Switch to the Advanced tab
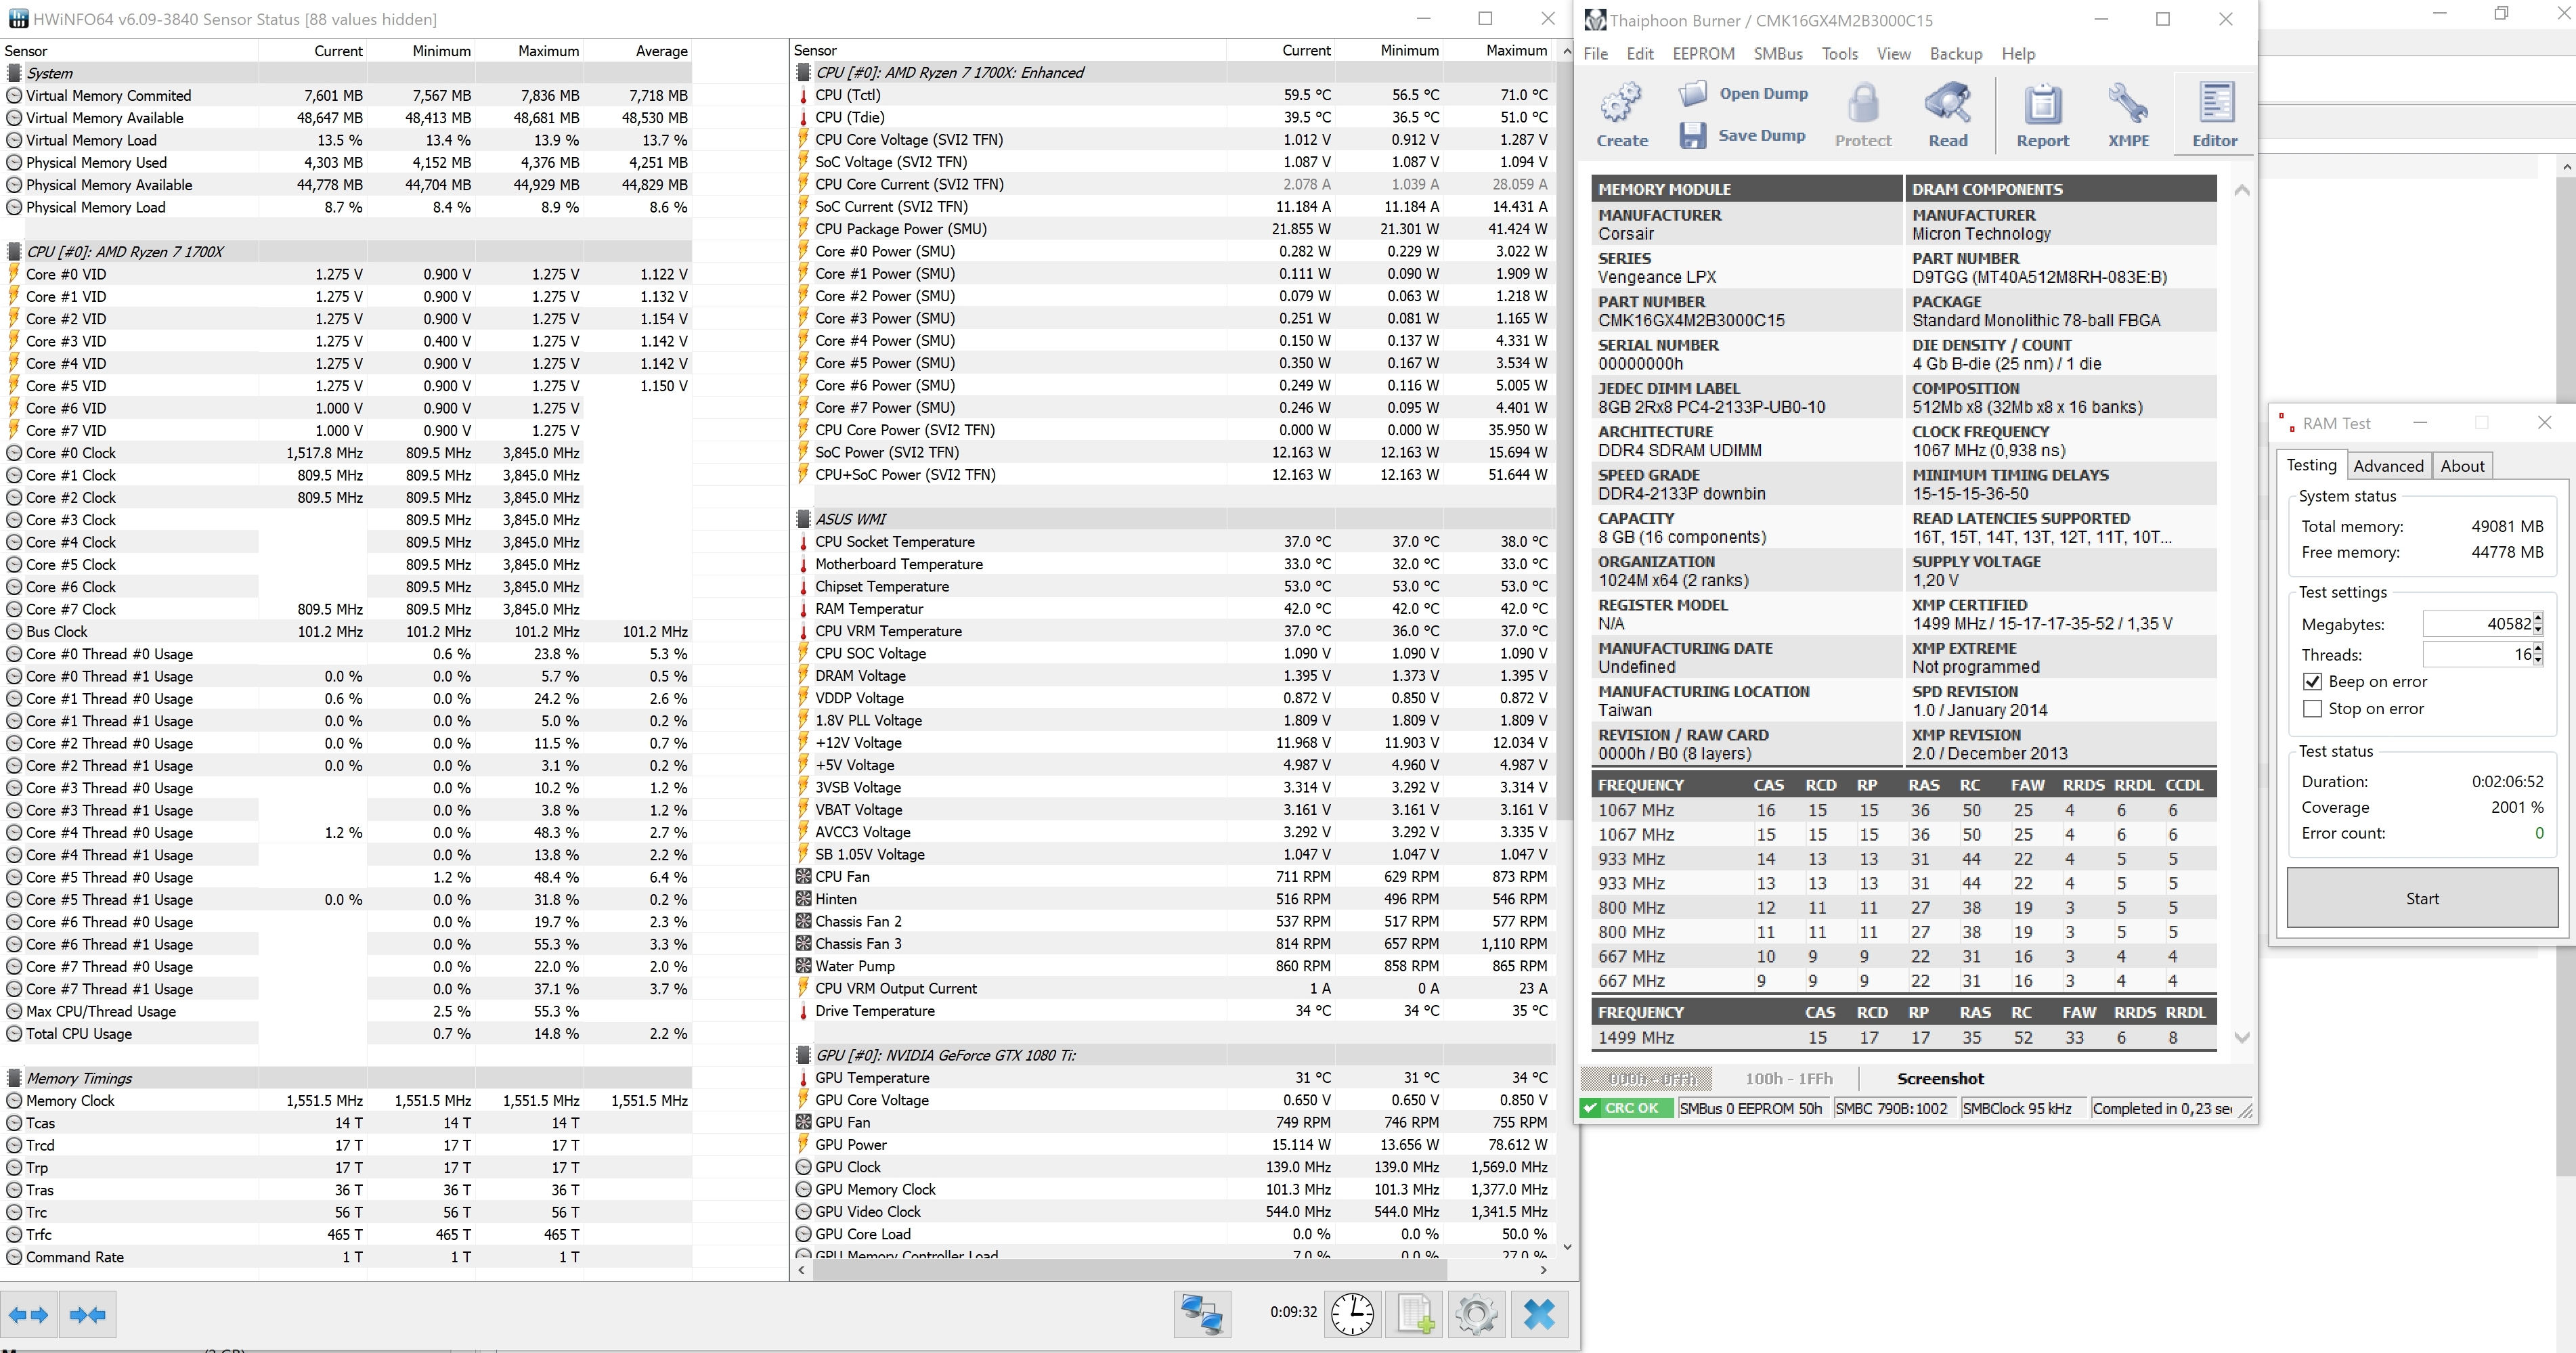The height and width of the screenshot is (1353, 2576). click(x=2388, y=466)
